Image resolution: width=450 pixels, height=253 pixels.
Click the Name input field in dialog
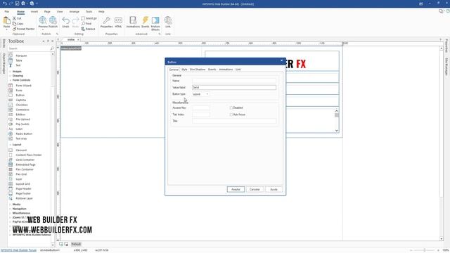click(x=234, y=81)
